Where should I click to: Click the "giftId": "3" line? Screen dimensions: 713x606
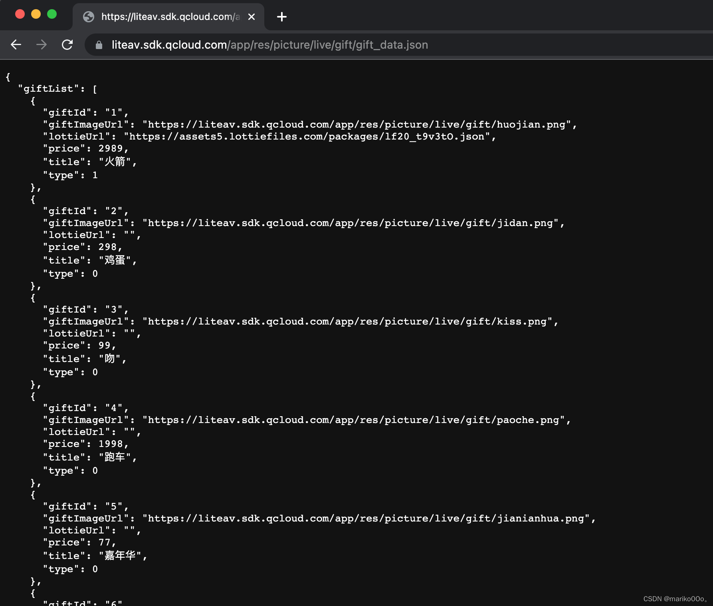pyautogui.click(x=86, y=310)
